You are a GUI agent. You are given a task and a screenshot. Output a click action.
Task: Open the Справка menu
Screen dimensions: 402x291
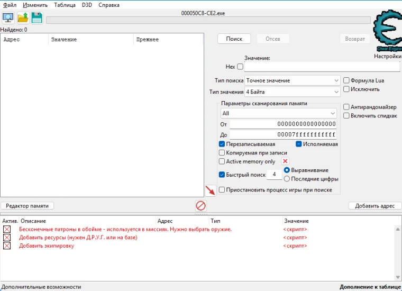[109, 5]
